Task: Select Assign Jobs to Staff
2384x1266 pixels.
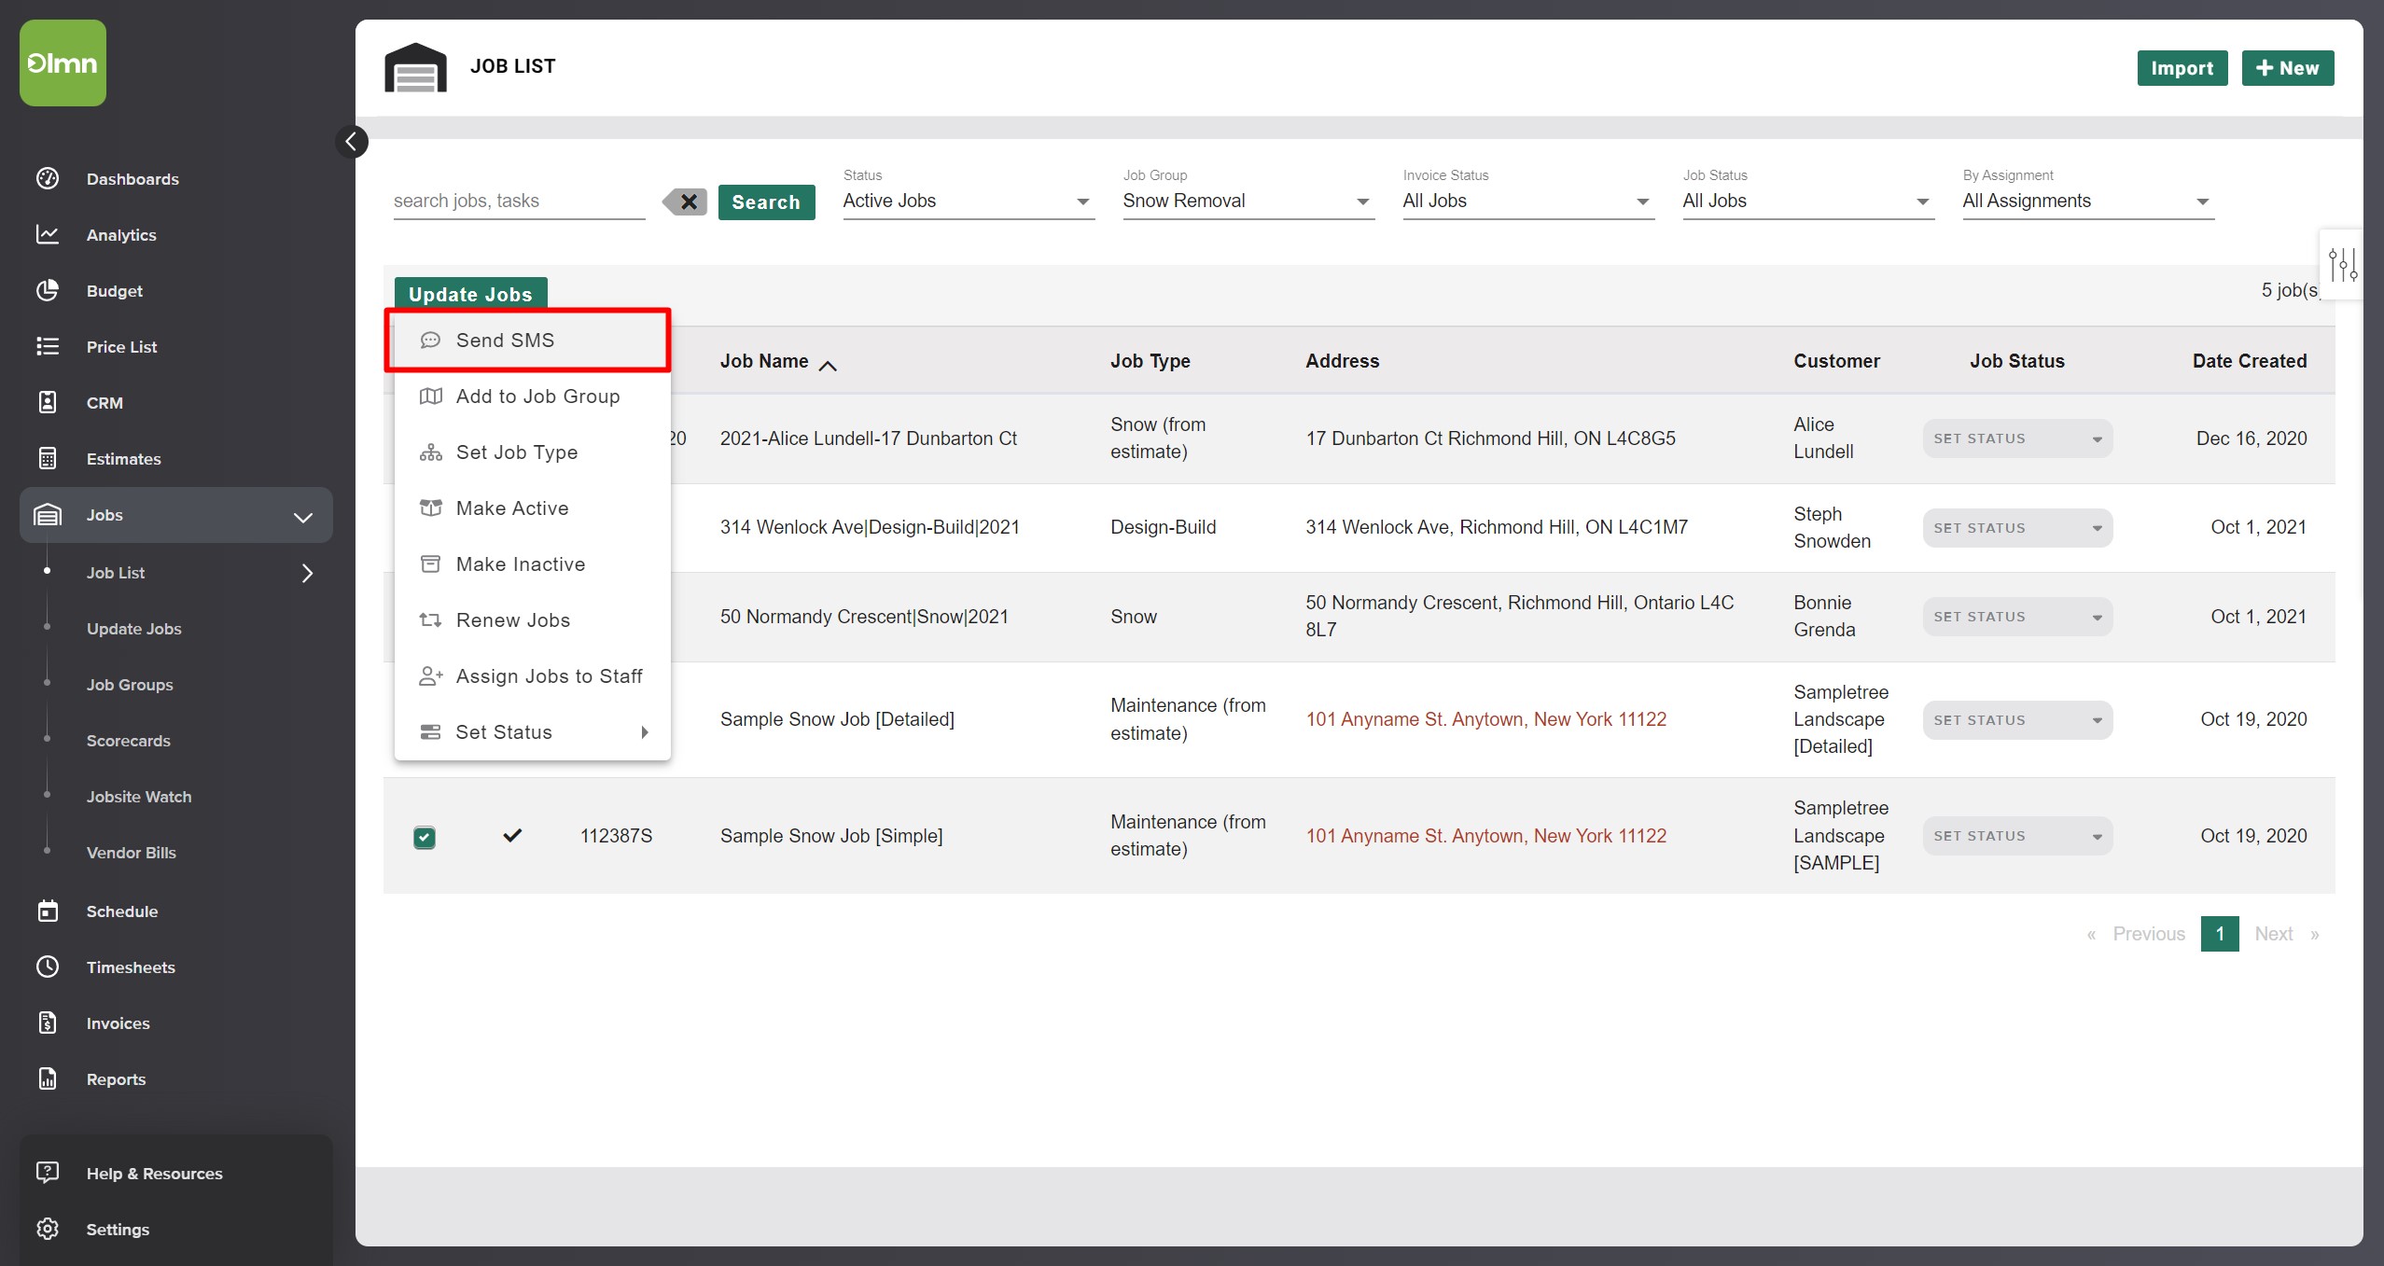Action: 532,676
